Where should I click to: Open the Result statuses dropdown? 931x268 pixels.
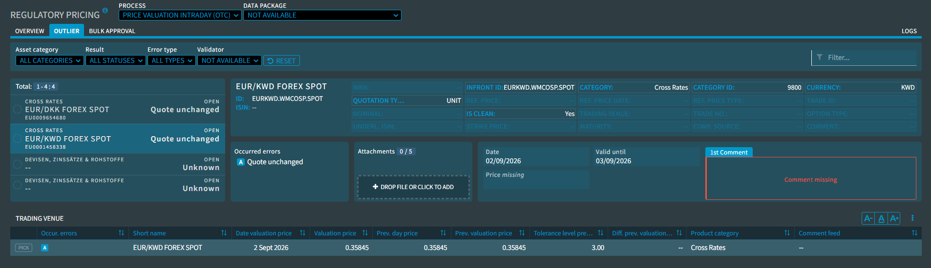[116, 60]
